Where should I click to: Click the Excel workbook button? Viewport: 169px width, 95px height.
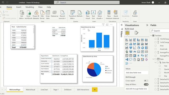point(29,15)
